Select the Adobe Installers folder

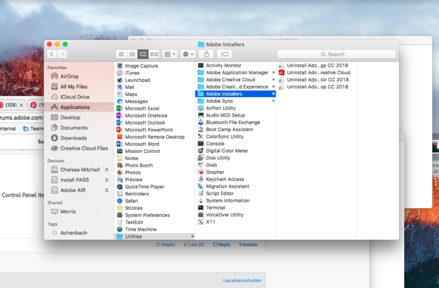coord(236,94)
